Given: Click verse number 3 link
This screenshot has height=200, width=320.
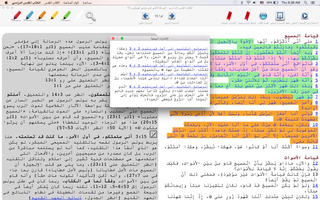Looking at the screenshot, I should (x=316, y=64).
